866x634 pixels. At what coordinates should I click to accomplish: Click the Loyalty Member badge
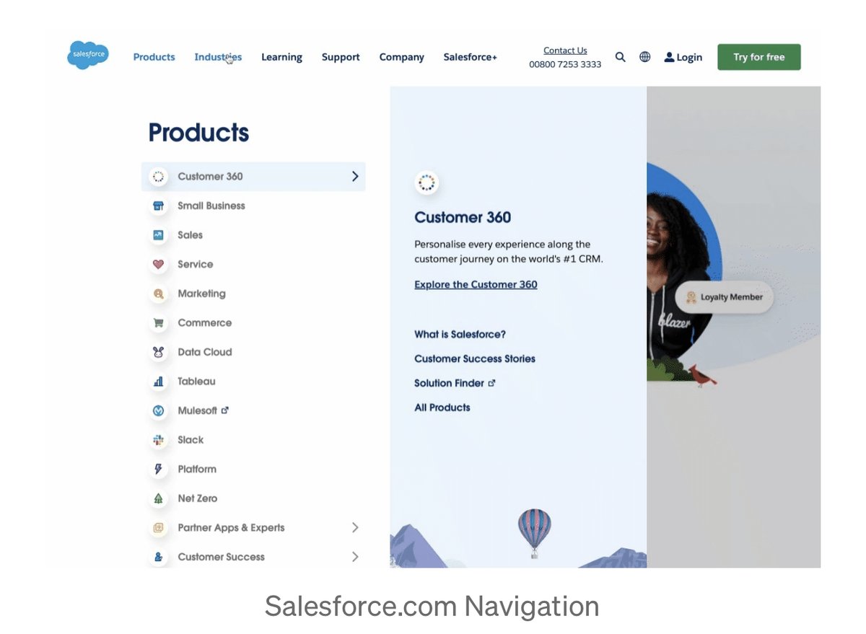724,297
